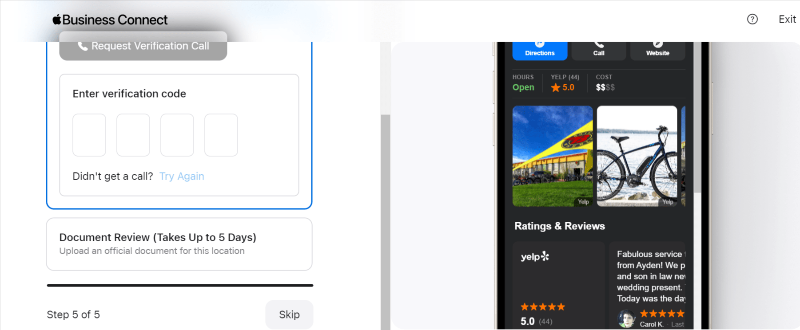Focus the third verification code box
The image size is (800, 330).
point(177,135)
